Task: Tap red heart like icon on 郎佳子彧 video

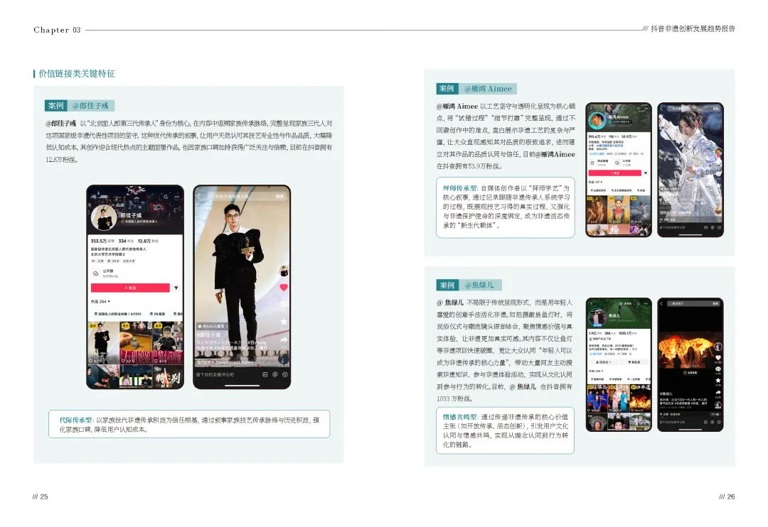Action: 284,287
